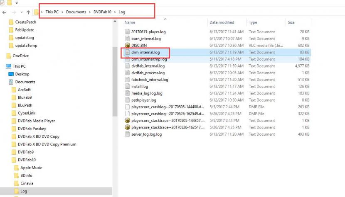345x197 pixels.
Task: Expand chevron after This PC breadcrumb
Action: (62, 12)
